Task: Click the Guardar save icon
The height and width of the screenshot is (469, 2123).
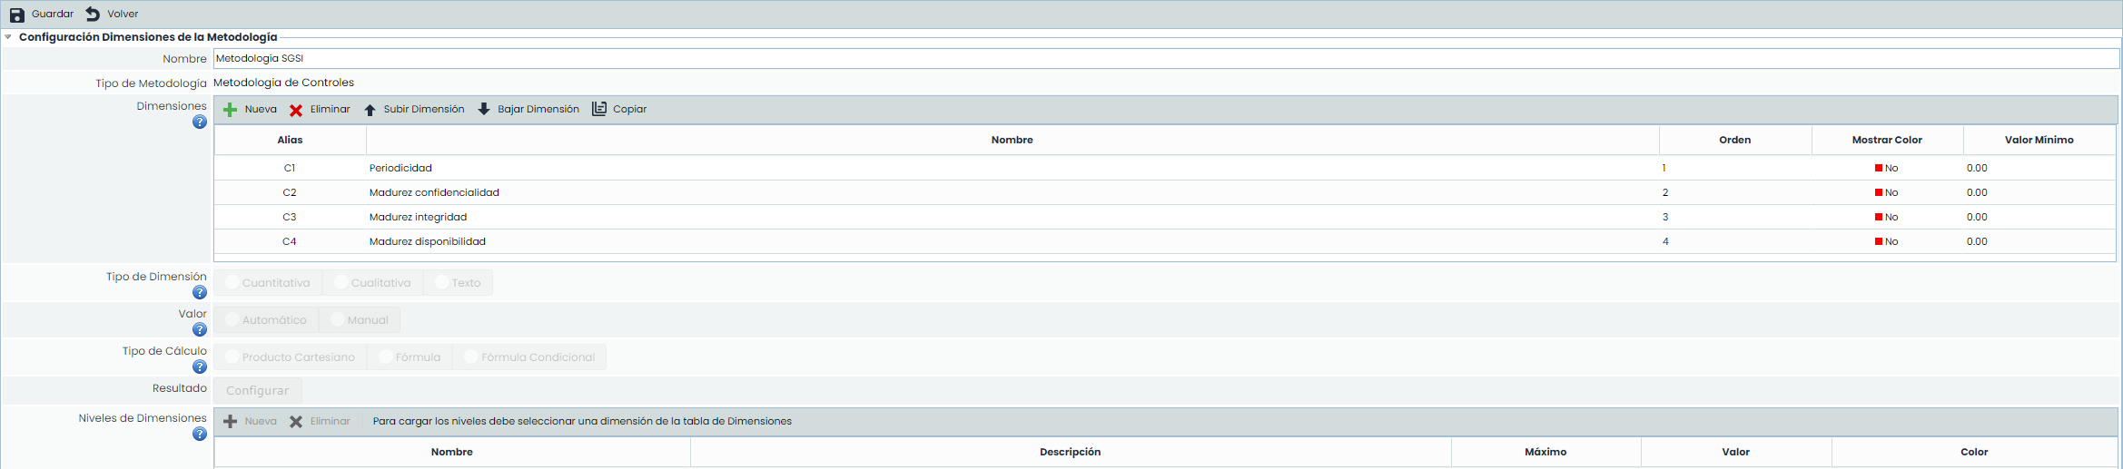Action: pyautogui.click(x=16, y=15)
